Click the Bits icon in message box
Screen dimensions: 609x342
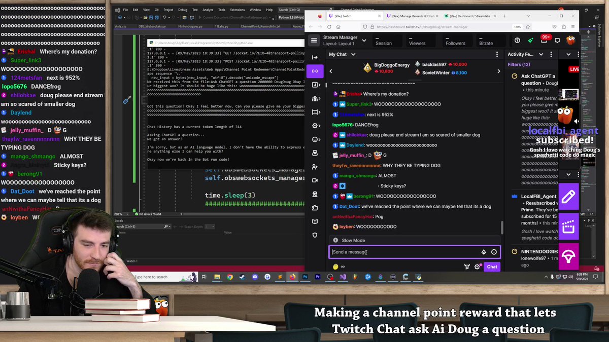[484, 252]
